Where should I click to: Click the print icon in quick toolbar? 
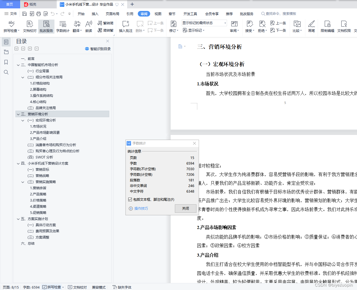39,14
